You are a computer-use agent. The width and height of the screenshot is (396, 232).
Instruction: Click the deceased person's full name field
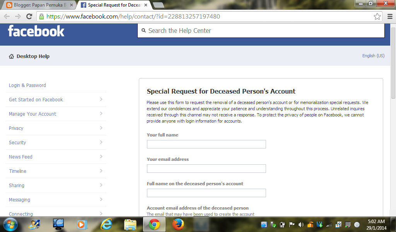click(x=207, y=193)
